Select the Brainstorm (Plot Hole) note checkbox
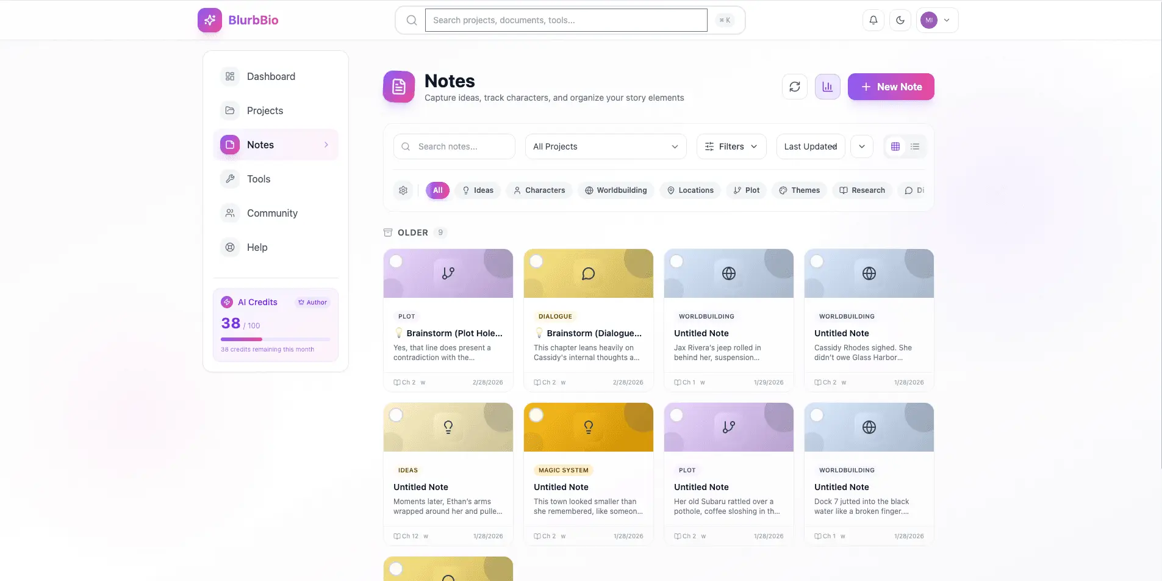 point(396,261)
